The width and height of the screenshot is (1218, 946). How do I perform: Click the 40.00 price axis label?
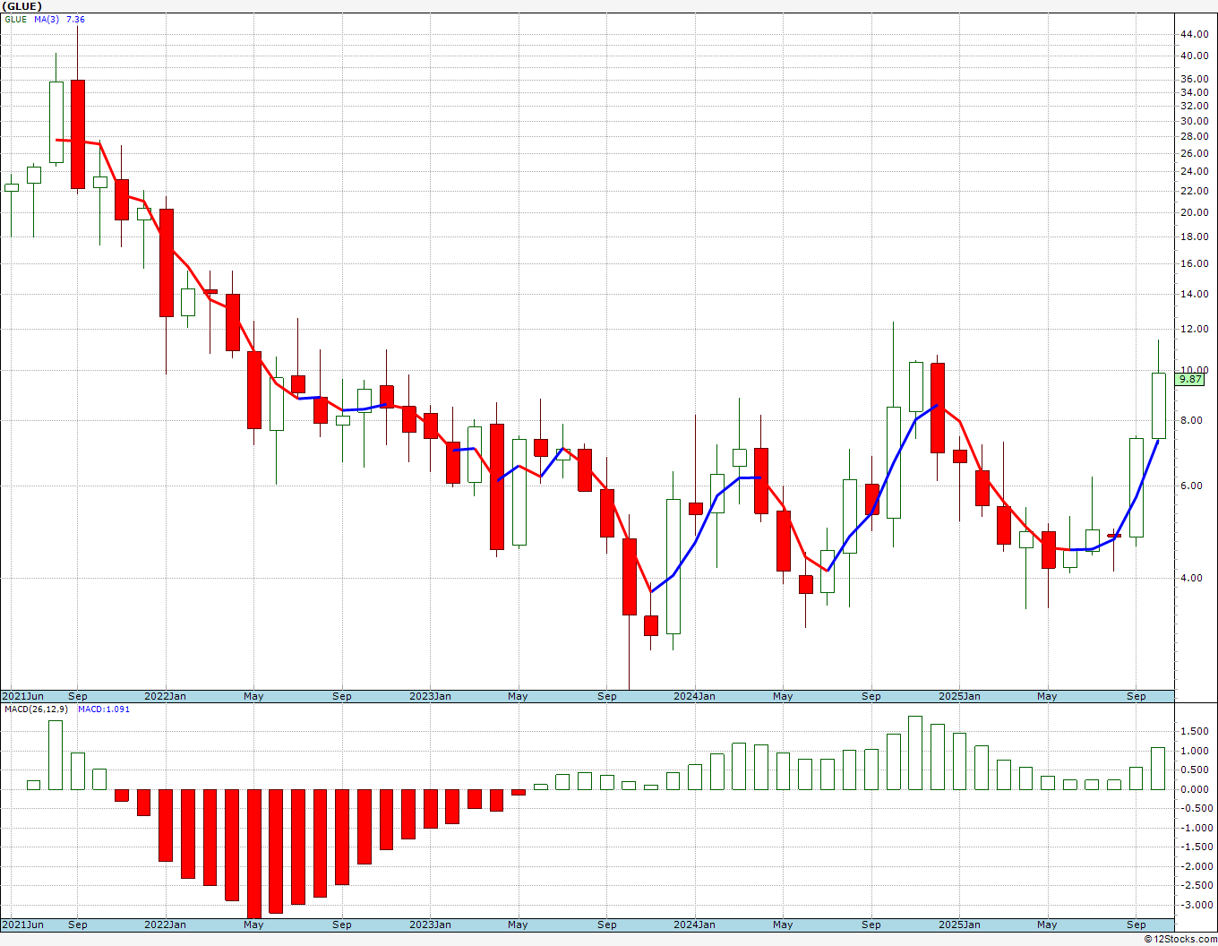[x=1194, y=56]
